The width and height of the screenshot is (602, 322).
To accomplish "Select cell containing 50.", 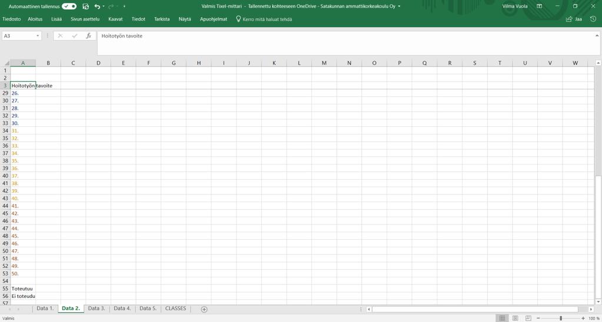I will (23, 273).
